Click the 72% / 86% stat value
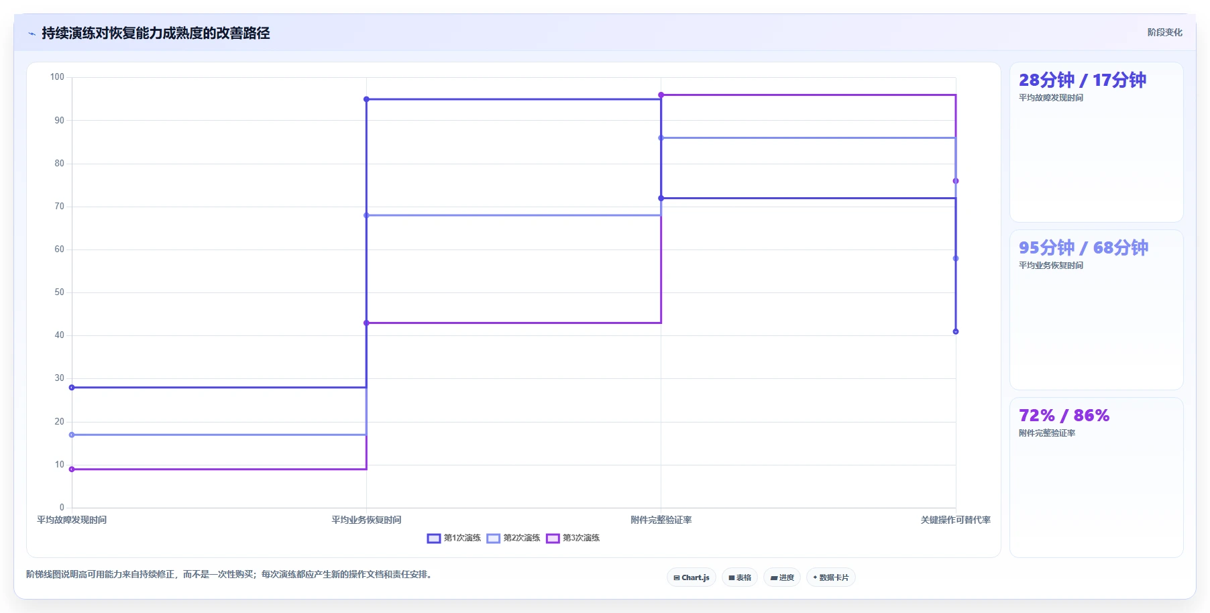The image size is (1210, 613). click(x=1064, y=415)
